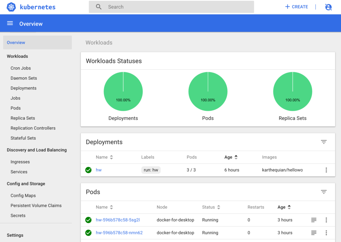Screen dimensions: 341x242
Task: Click green status check of pod nmn62
Action: [88, 233]
